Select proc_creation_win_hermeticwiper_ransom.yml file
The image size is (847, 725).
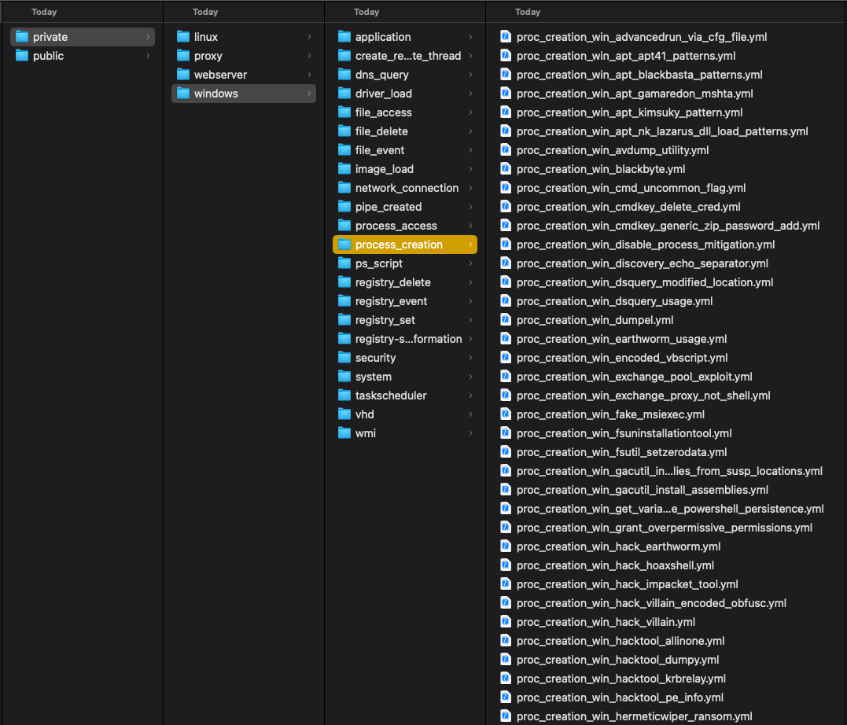coord(634,716)
